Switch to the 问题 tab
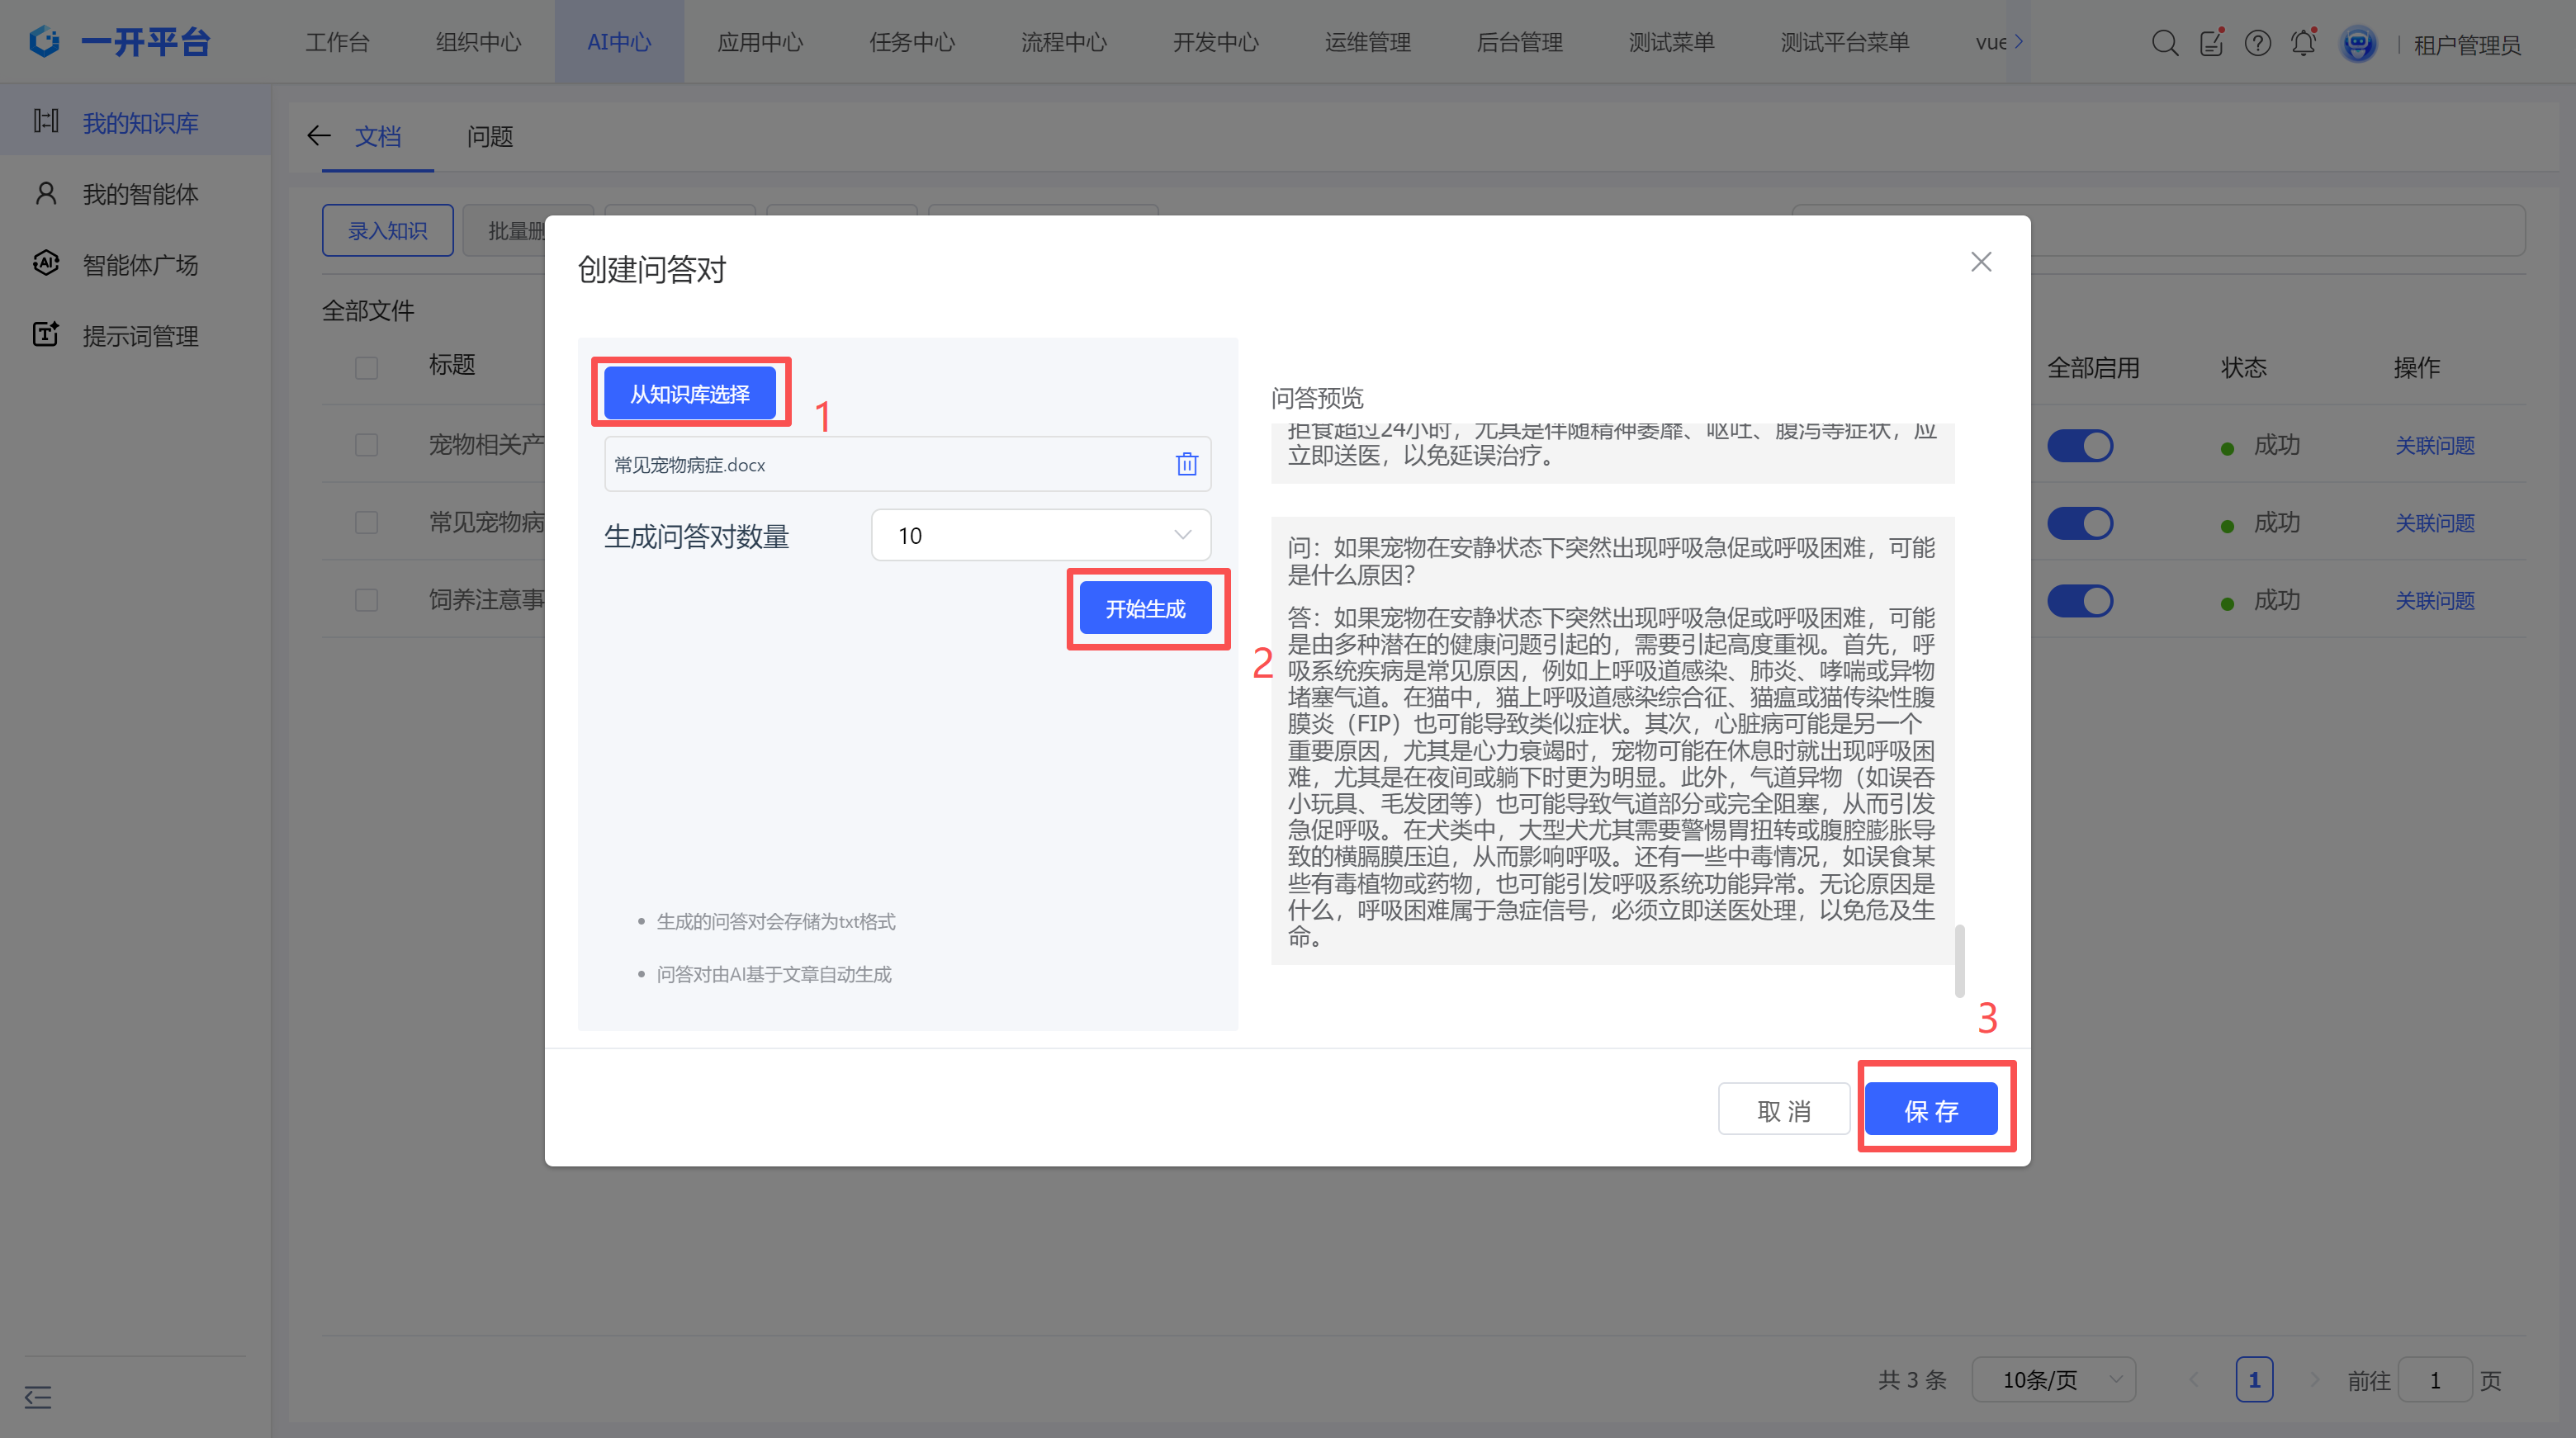Image resolution: width=2576 pixels, height=1438 pixels. coord(490,137)
